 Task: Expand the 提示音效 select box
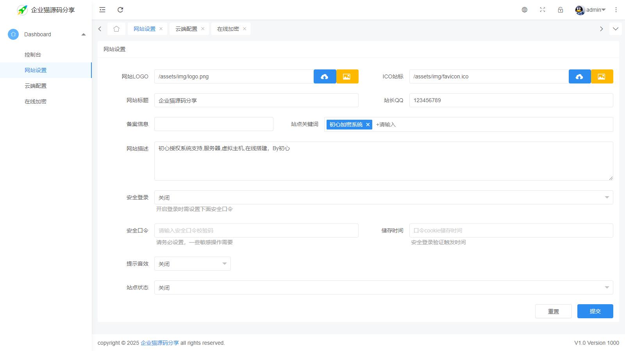[192, 264]
